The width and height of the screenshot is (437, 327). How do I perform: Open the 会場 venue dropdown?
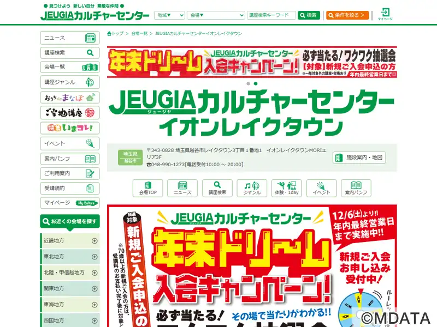pyautogui.click(x=216, y=15)
